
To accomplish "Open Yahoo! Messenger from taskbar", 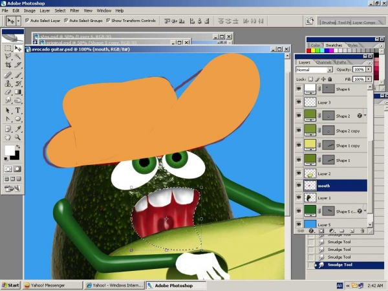I will coord(52,285).
